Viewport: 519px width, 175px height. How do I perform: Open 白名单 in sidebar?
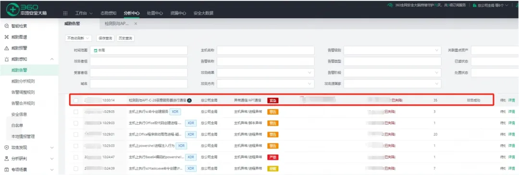tap(17, 126)
